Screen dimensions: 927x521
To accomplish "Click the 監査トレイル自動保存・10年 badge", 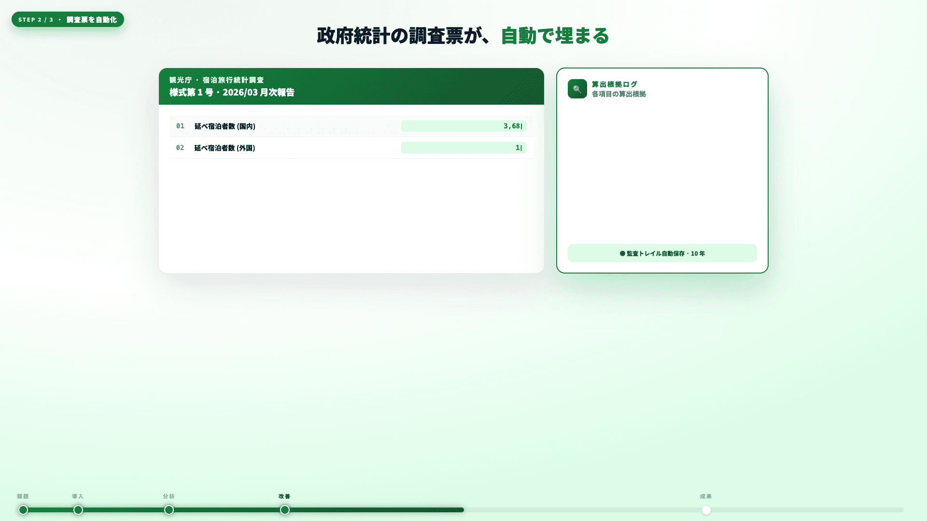I will (x=662, y=253).
